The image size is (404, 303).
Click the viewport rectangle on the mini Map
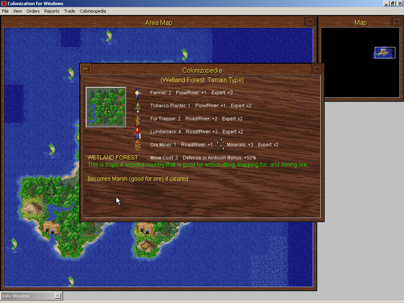tap(385, 52)
